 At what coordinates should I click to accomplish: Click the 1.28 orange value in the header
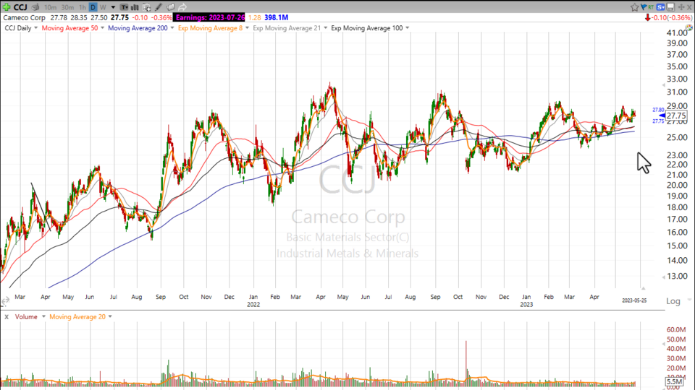[254, 17]
